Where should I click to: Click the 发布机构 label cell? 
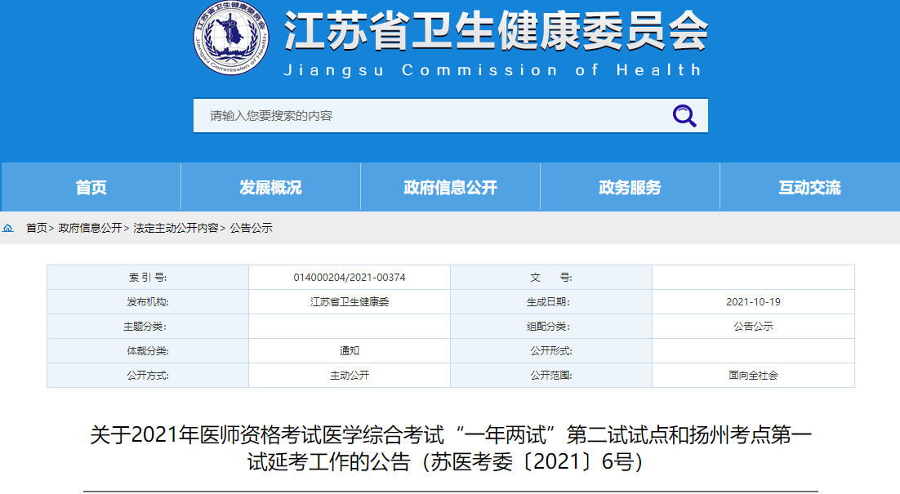148,302
